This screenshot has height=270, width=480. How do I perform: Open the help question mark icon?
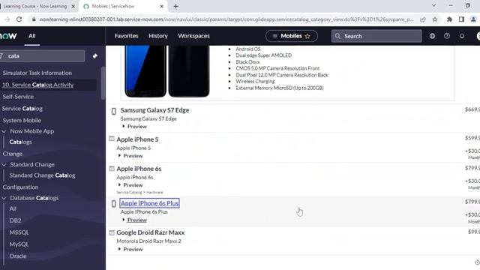pyautogui.click(x=447, y=36)
